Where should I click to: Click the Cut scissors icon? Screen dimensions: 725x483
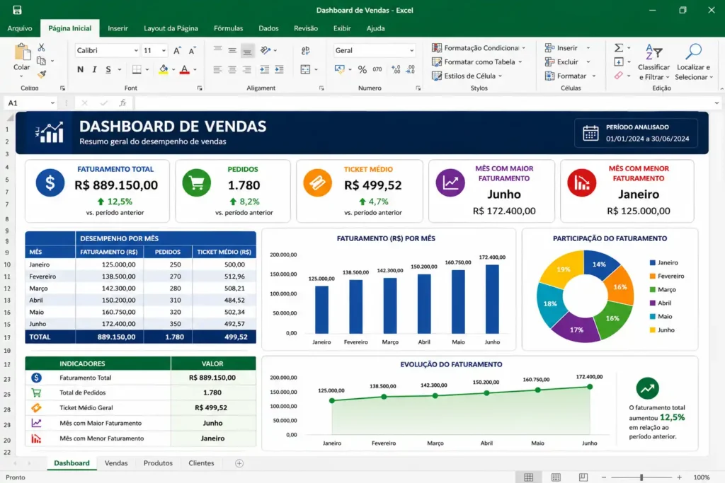(41, 47)
